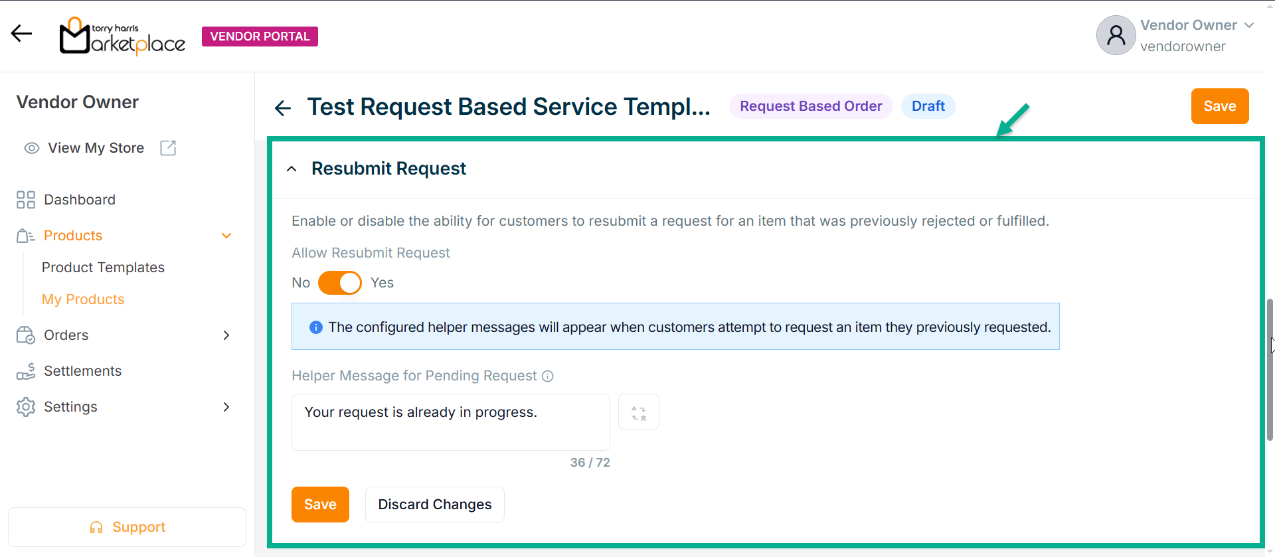Viewport: 1275px width, 557px height.
Task: Click Discard Changes button
Action: point(434,505)
